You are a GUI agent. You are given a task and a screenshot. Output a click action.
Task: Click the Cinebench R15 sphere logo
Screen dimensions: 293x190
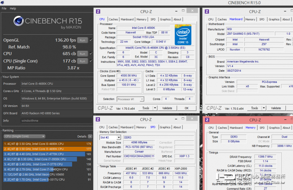[19, 21]
